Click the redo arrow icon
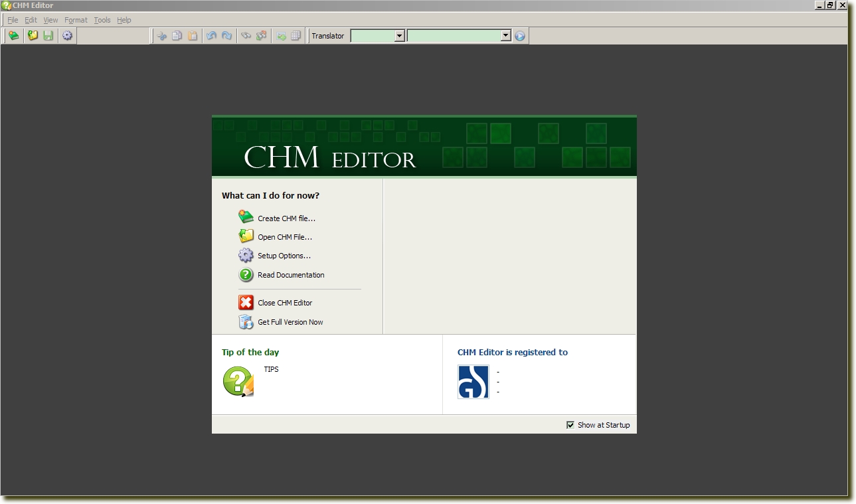This screenshot has height=504, width=856. (227, 36)
